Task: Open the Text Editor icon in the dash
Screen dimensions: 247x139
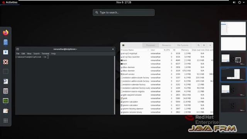Action: (x=5, y=111)
